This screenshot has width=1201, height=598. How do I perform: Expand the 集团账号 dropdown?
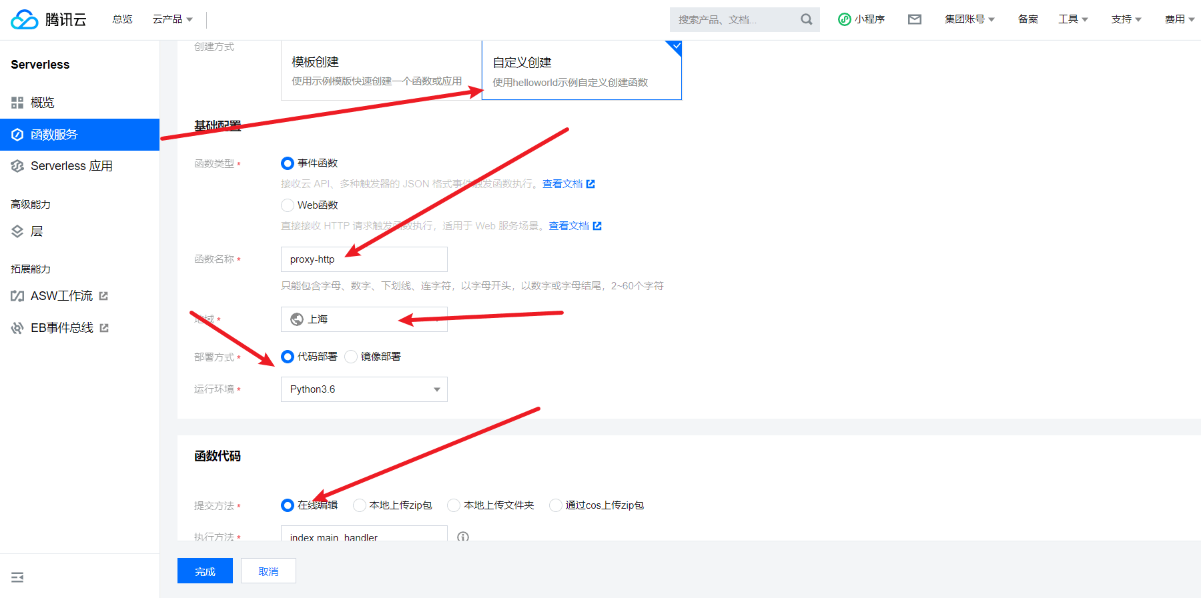point(969,19)
